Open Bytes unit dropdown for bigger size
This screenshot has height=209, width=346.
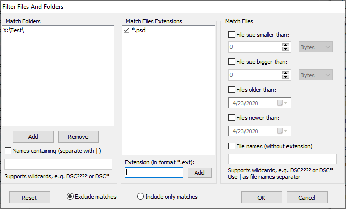315,75
